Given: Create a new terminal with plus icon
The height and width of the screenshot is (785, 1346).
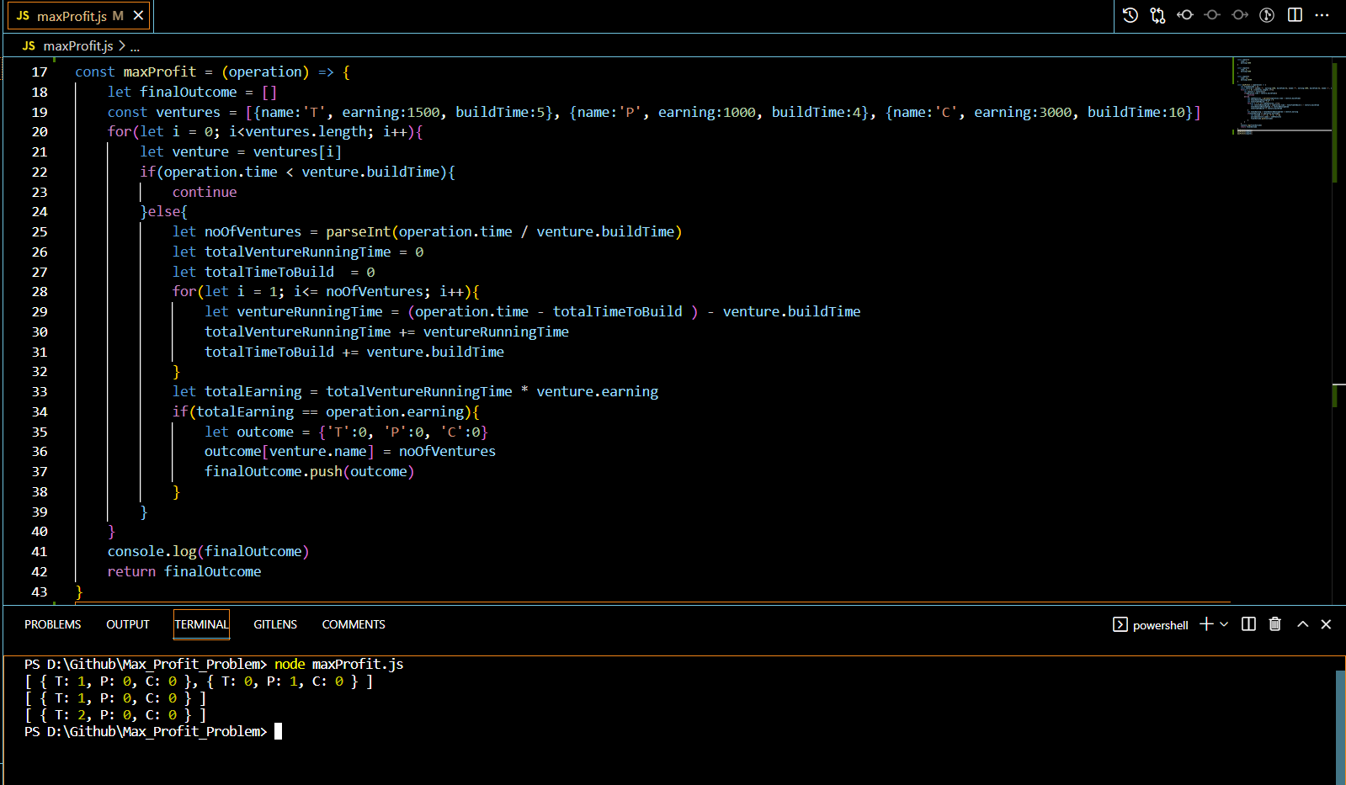Looking at the screenshot, I should point(1206,623).
